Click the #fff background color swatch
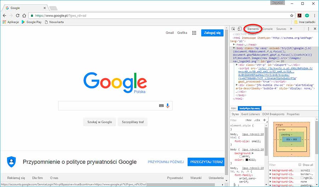 click(241, 157)
